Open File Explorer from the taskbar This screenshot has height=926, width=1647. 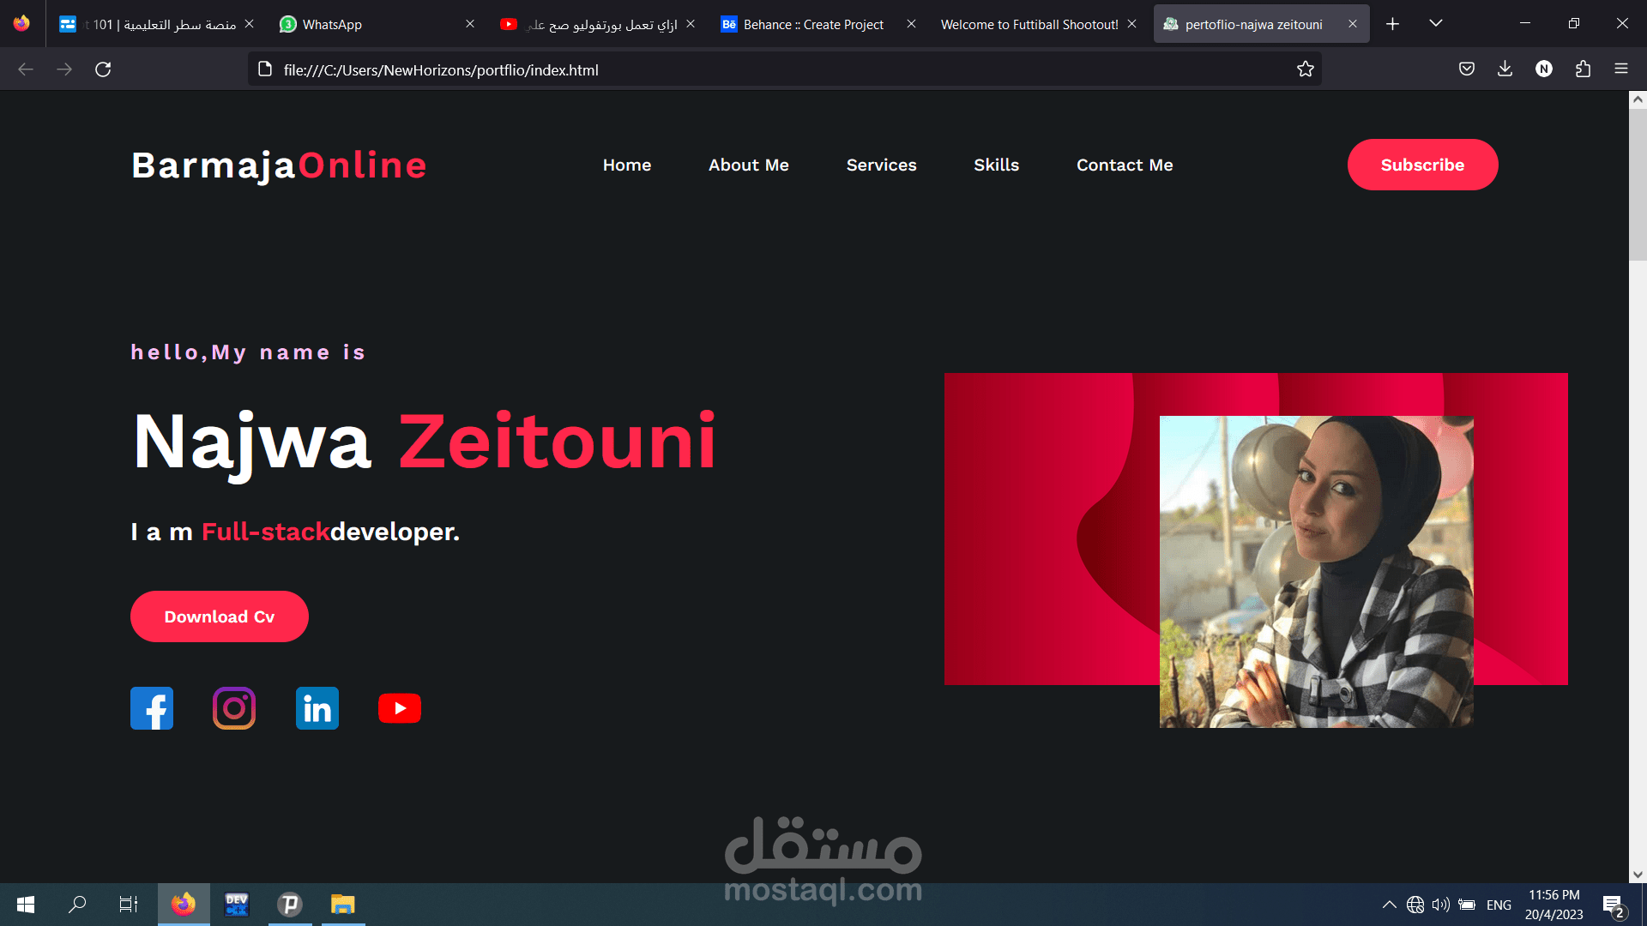coord(343,905)
